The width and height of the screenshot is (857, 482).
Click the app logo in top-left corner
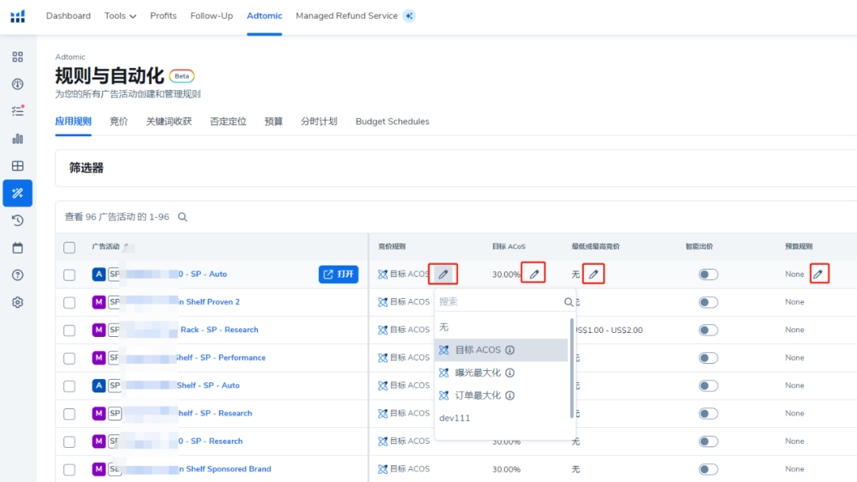point(17,17)
